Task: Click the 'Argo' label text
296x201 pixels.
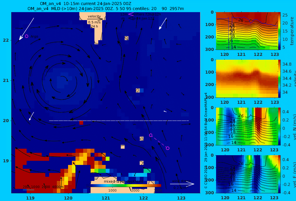Action: (34, 36)
